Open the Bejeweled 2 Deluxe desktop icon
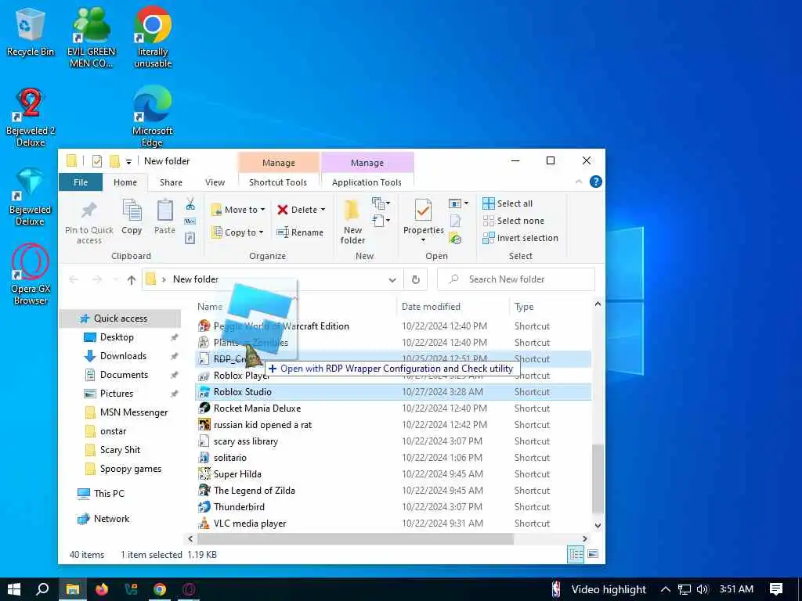The width and height of the screenshot is (802, 601). pyautogui.click(x=31, y=117)
